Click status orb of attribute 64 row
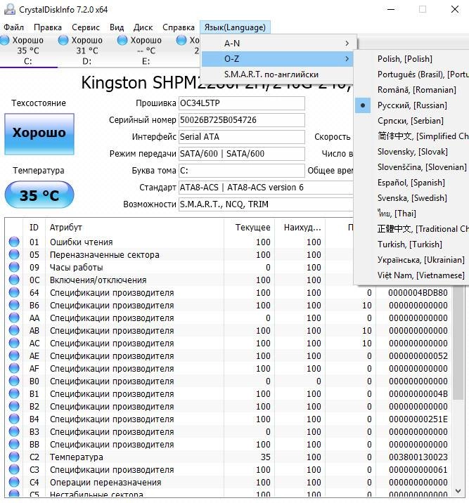469x503 pixels. 14,292
